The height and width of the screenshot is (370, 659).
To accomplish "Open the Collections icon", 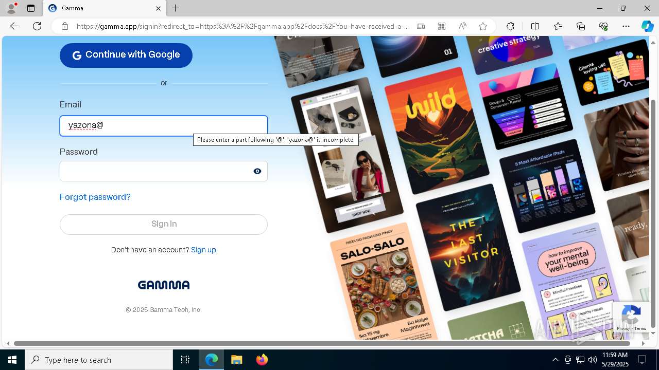I will [581, 26].
